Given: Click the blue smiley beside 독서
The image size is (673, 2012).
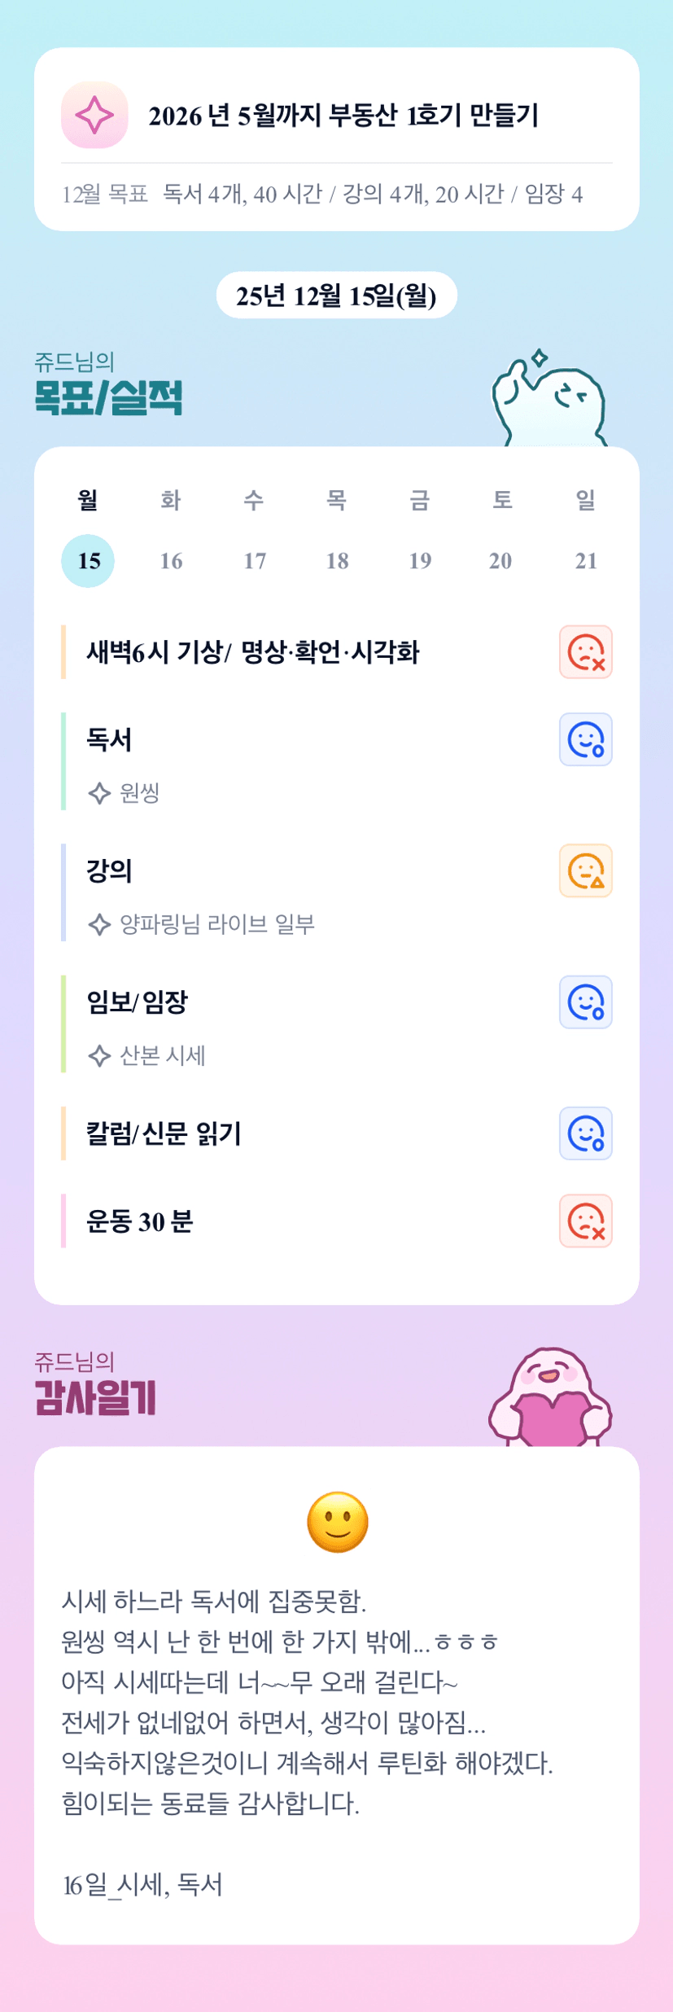Looking at the screenshot, I should (585, 740).
